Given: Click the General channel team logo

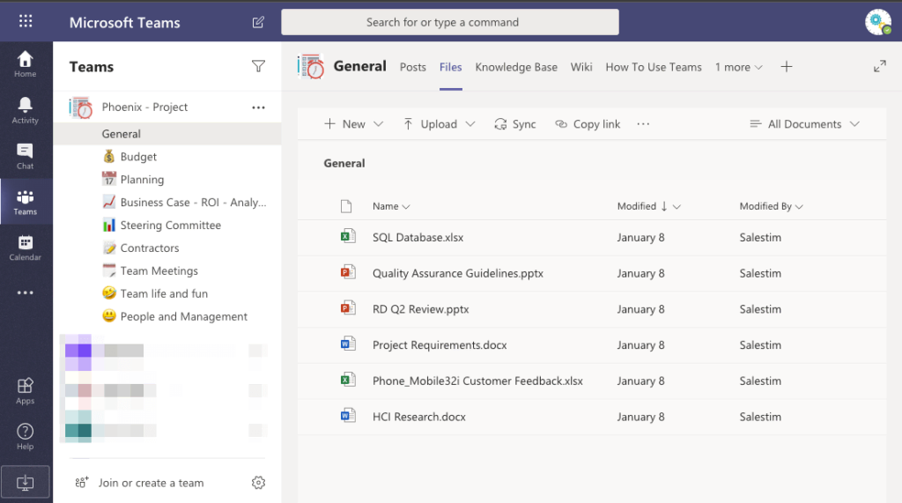Looking at the screenshot, I should click(311, 67).
